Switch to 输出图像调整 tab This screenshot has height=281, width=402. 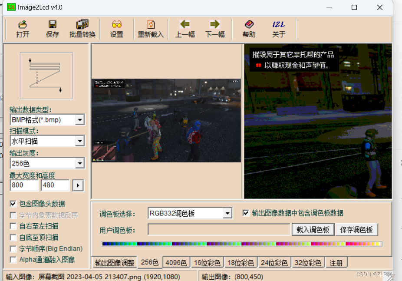click(x=114, y=263)
